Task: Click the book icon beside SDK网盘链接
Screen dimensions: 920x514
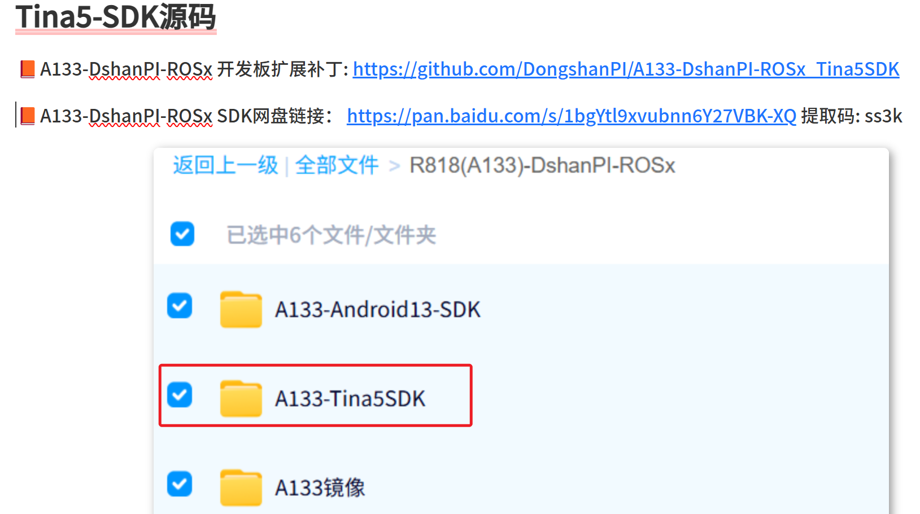Action: pyautogui.click(x=28, y=116)
